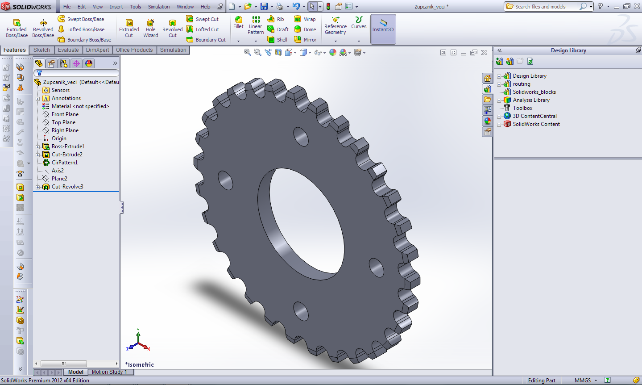Screen dimensions: 642x385
Task: Collapse the Design Library pane with chevrons
Action: coord(500,50)
